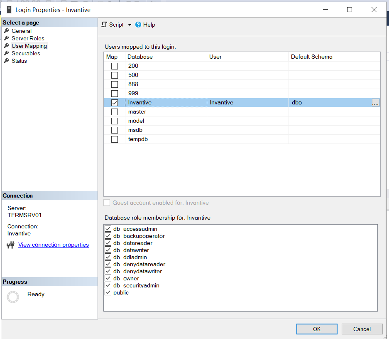The width and height of the screenshot is (389, 339).
Task: Click the dbo default schema cell
Action: click(x=330, y=102)
